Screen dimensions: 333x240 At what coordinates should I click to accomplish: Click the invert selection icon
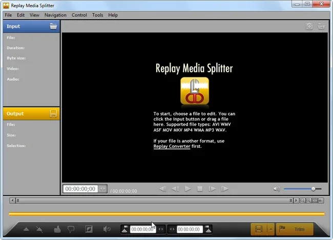pyautogui.click(x=89, y=229)
